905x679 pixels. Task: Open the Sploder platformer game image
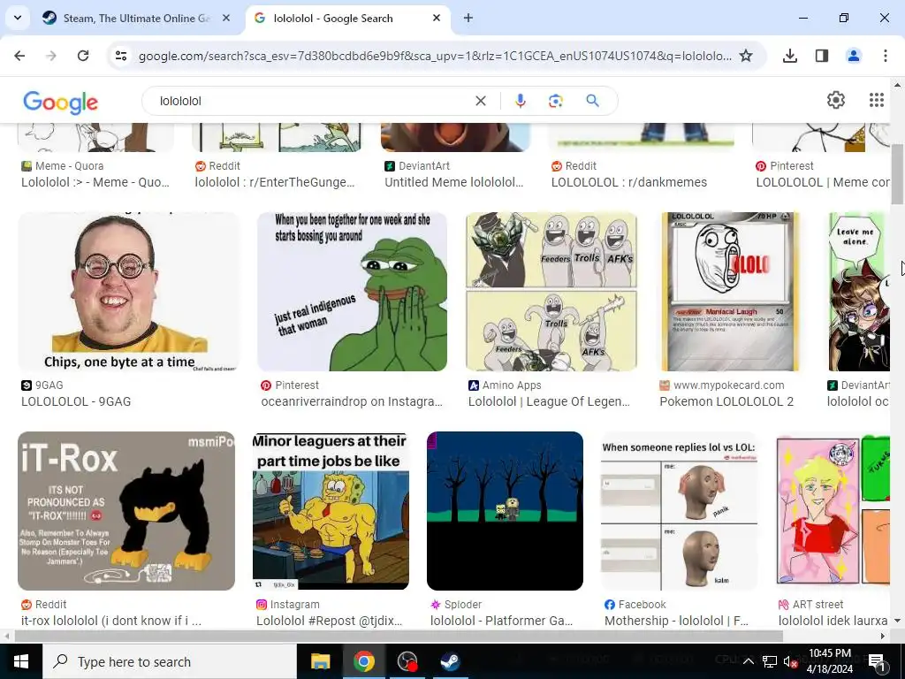pyautogui.click(x=505, y=511)
